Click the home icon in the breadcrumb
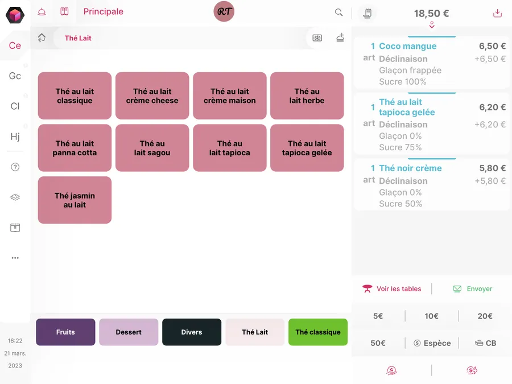This screenshot has width=512, height=384. coord(42,38)
